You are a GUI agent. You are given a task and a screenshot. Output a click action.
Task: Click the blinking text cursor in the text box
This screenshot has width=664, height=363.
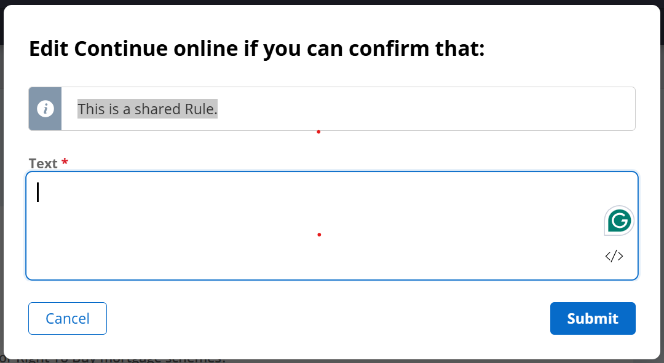(38, 192)
